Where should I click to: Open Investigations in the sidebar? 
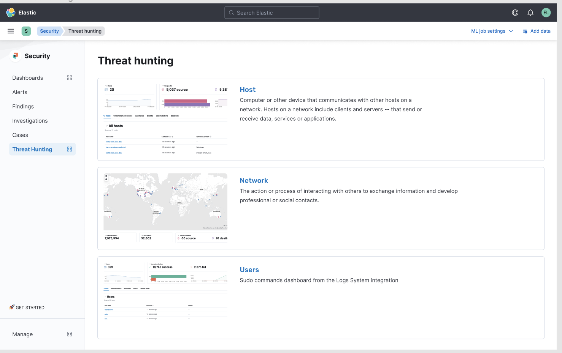point(30,121)
